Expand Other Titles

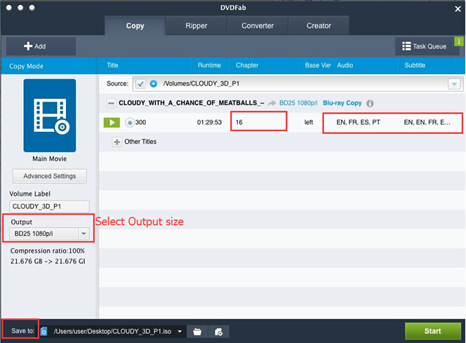tap(116, 142)
